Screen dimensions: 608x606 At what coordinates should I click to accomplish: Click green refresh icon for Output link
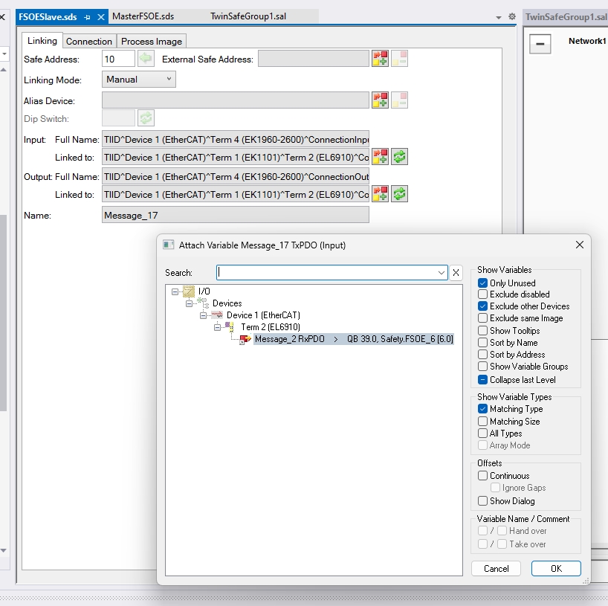point(400,194)
